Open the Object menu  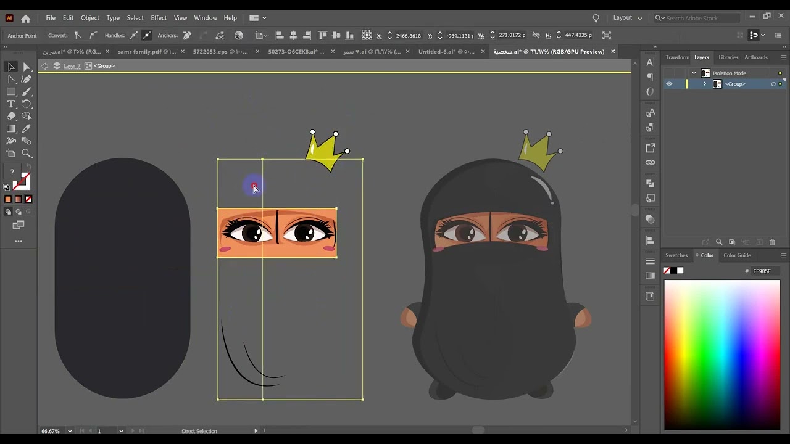(x=90, y=18)
